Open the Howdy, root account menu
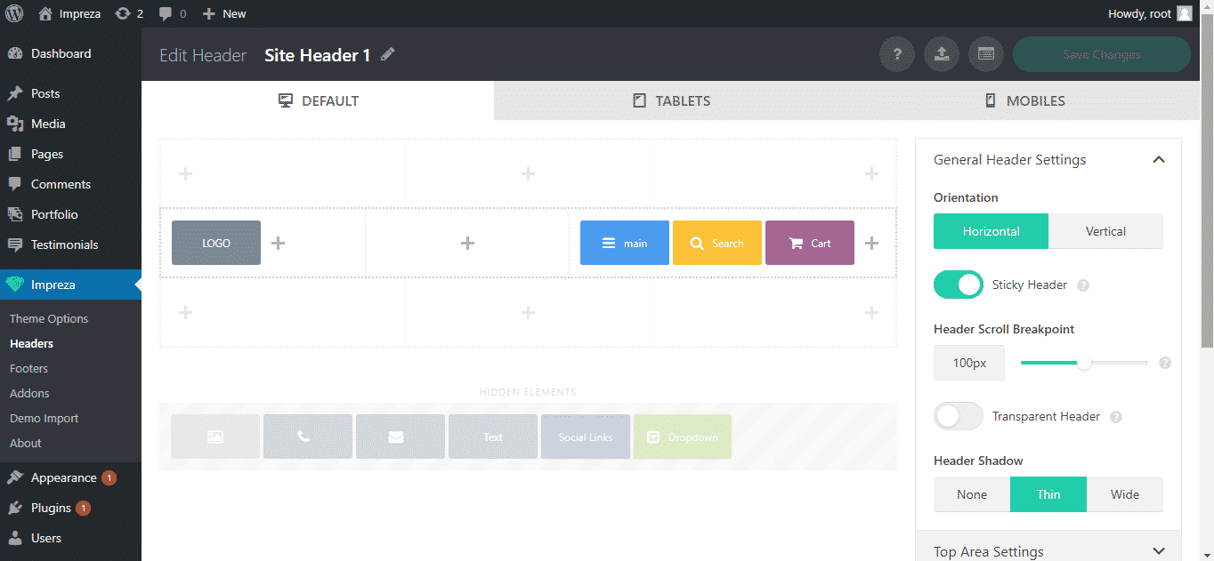The height and width of the screenshot is (561, 1214). coord(1150,13)
